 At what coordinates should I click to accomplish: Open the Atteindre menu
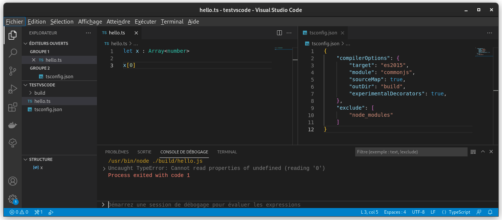point(118,22)
